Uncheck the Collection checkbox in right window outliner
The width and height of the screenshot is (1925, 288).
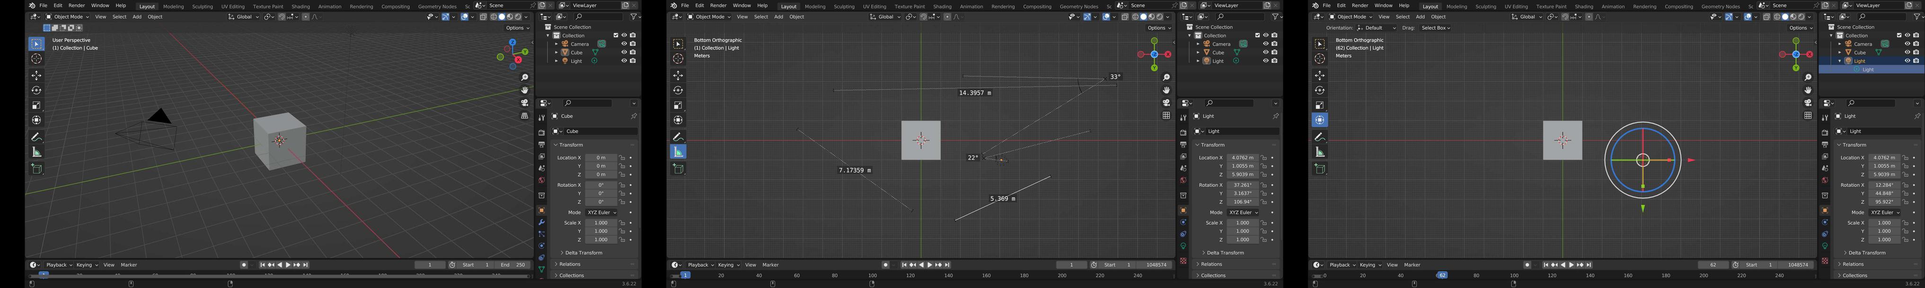1899,35
